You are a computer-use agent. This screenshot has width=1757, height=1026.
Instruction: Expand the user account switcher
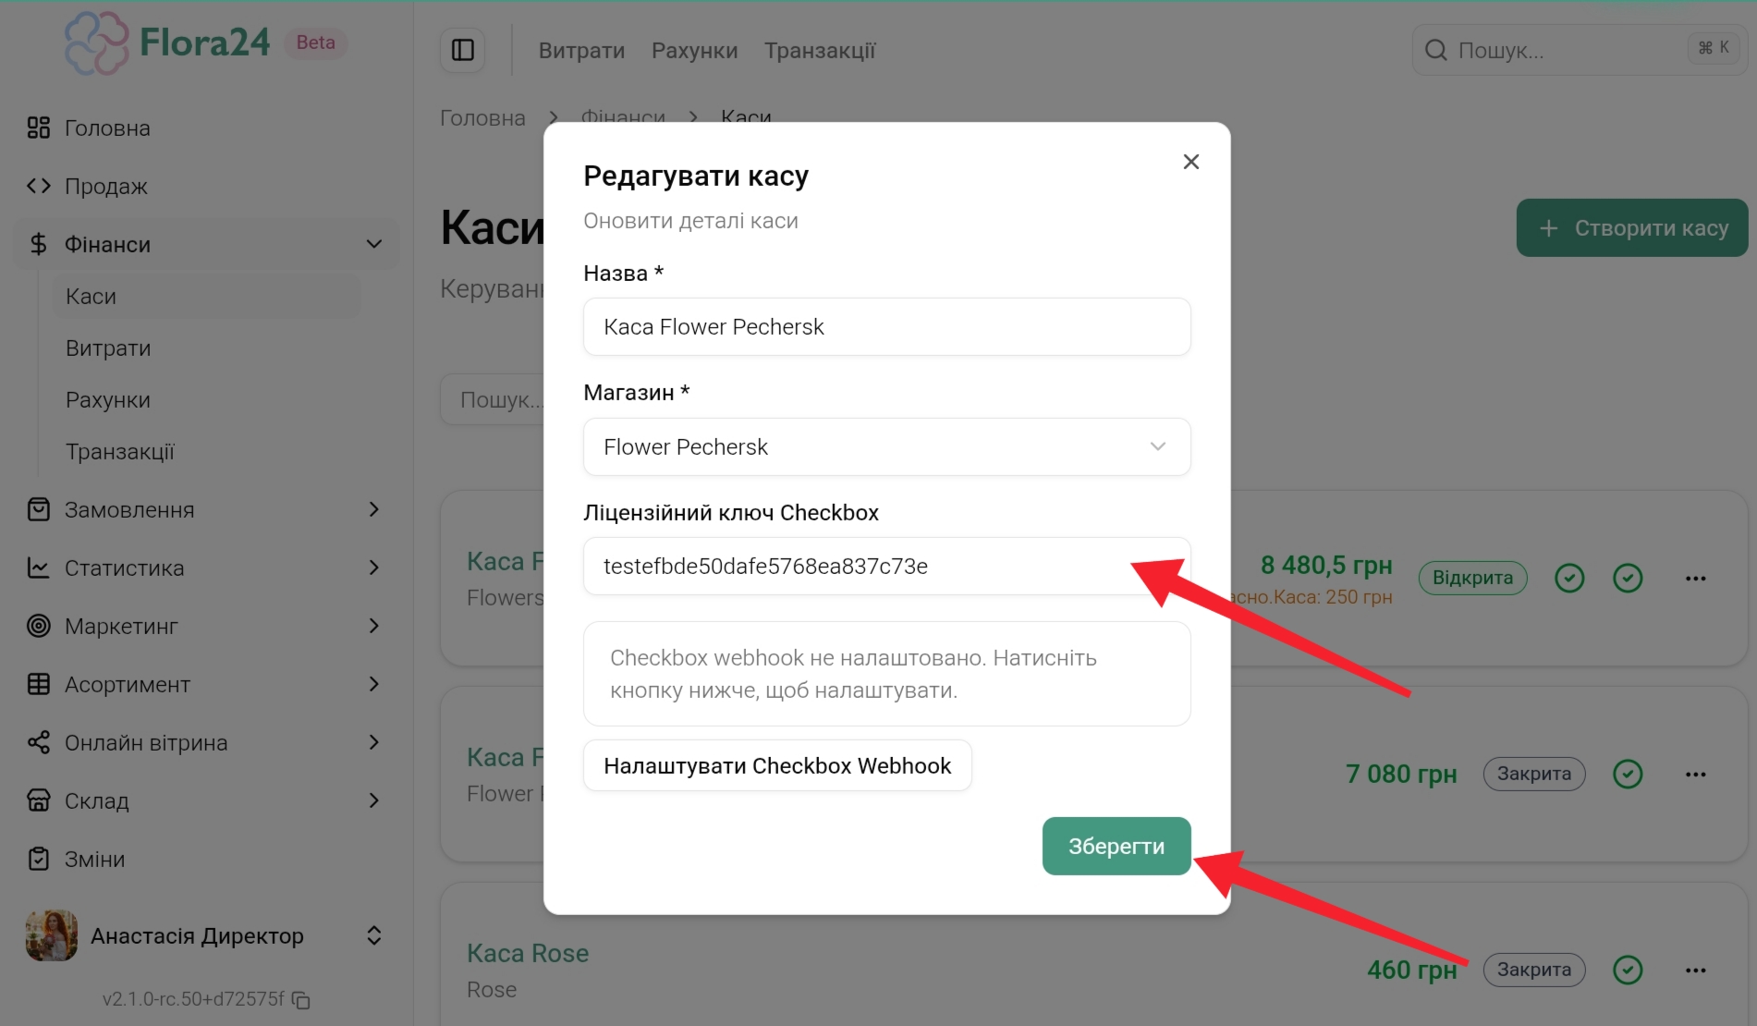pyautogui.click(x=373, y=935)
